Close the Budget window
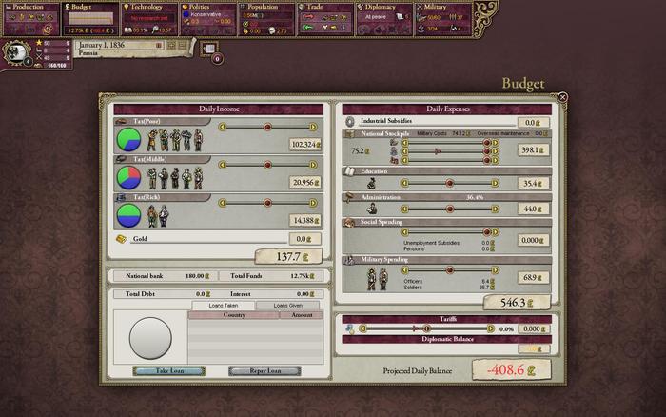Image resolution: width=666 pixels, height=417 pixels. tap(563, 97)
